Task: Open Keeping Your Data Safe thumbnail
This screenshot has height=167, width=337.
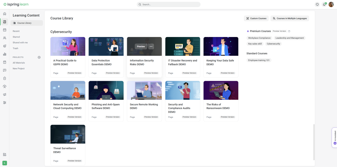Action: point(221,46)
